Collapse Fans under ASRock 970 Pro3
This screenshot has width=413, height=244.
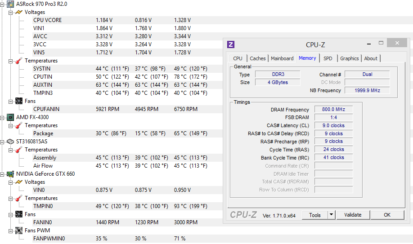click(10, 102)
